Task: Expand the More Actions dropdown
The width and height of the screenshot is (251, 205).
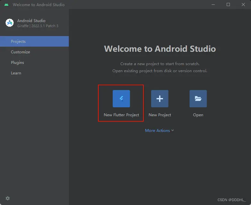Action: [159, 130]
